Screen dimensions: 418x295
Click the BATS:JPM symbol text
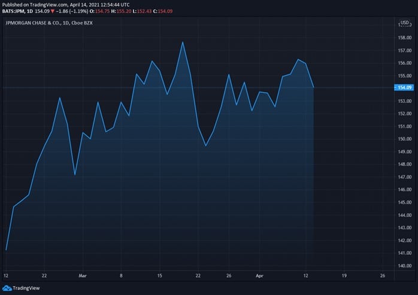coord(14,11)
